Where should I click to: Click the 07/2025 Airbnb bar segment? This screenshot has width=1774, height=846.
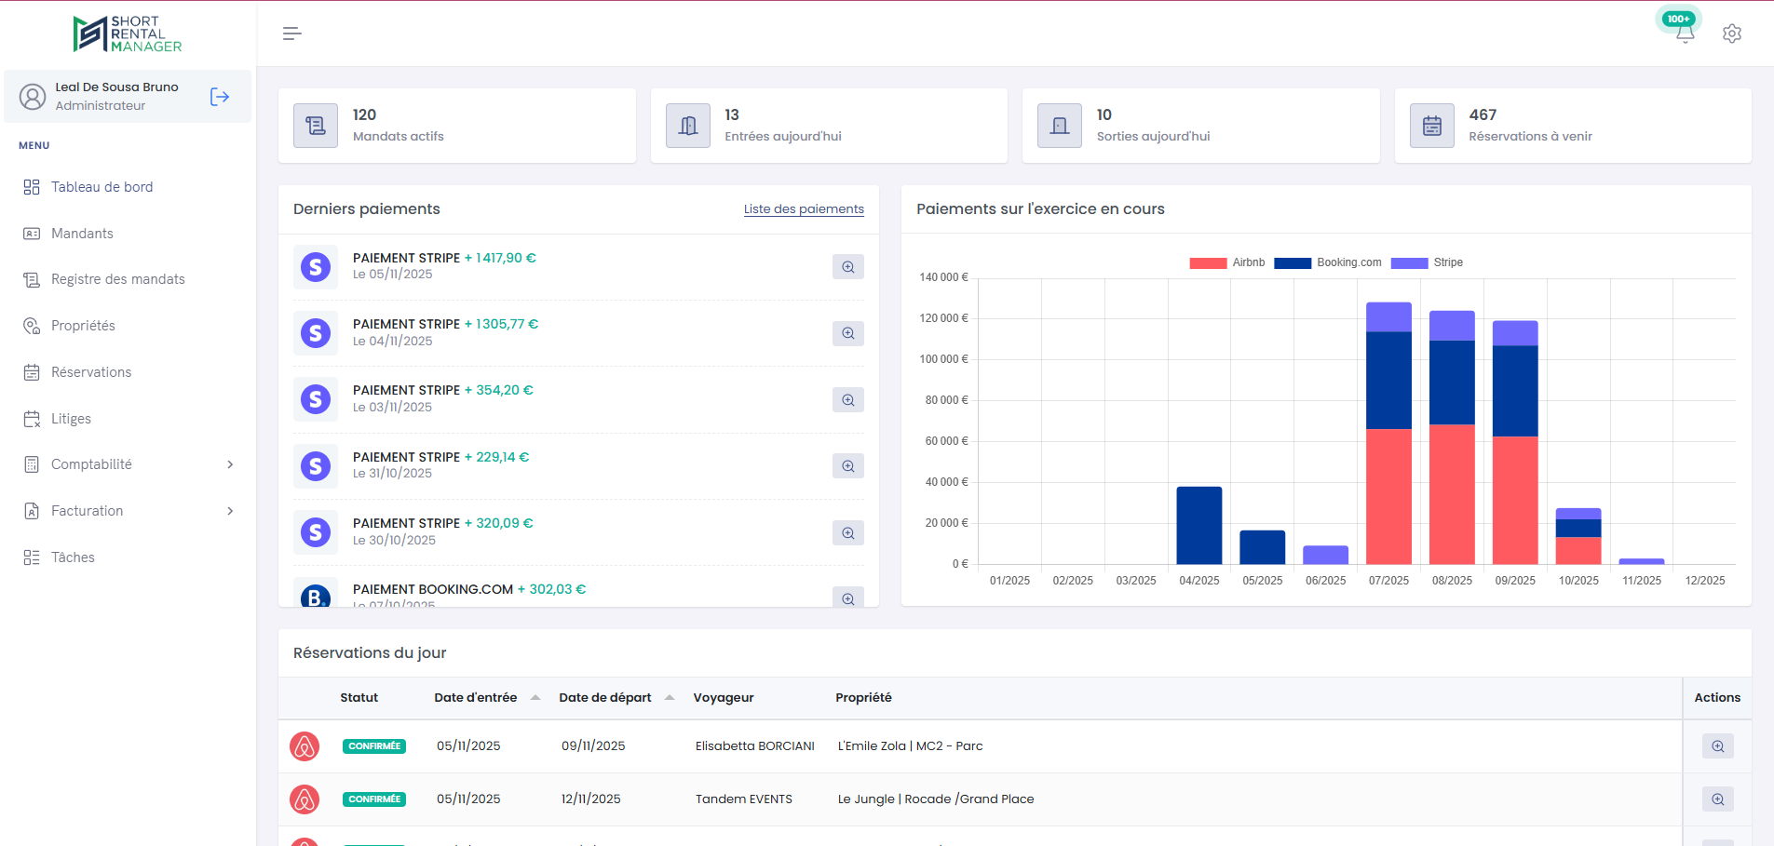pyautogui.click(x=1388, y=496)
